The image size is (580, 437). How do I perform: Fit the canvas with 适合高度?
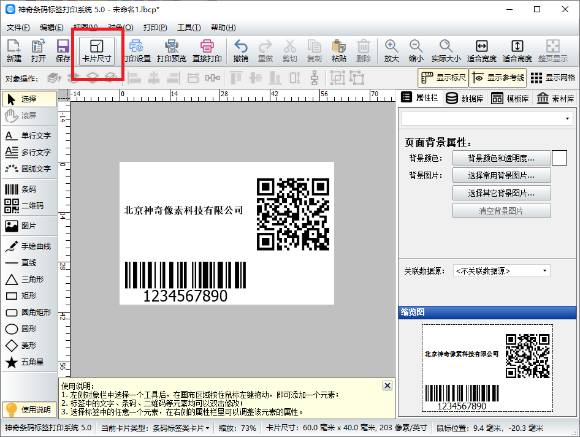517,51
